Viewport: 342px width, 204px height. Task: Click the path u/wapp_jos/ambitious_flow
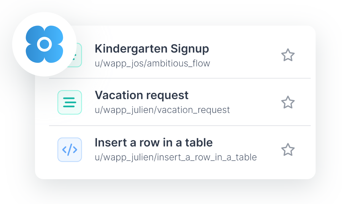click(x=152, y=63)
